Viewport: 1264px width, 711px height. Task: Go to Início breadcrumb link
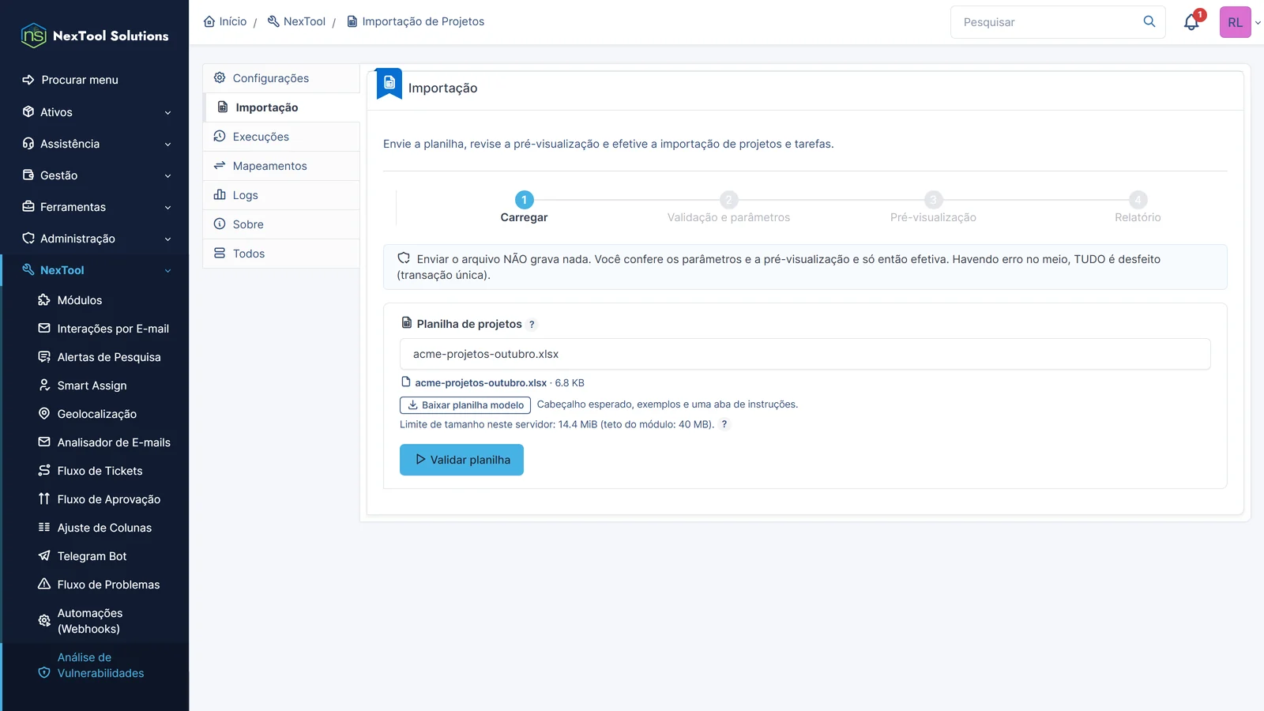225,21
